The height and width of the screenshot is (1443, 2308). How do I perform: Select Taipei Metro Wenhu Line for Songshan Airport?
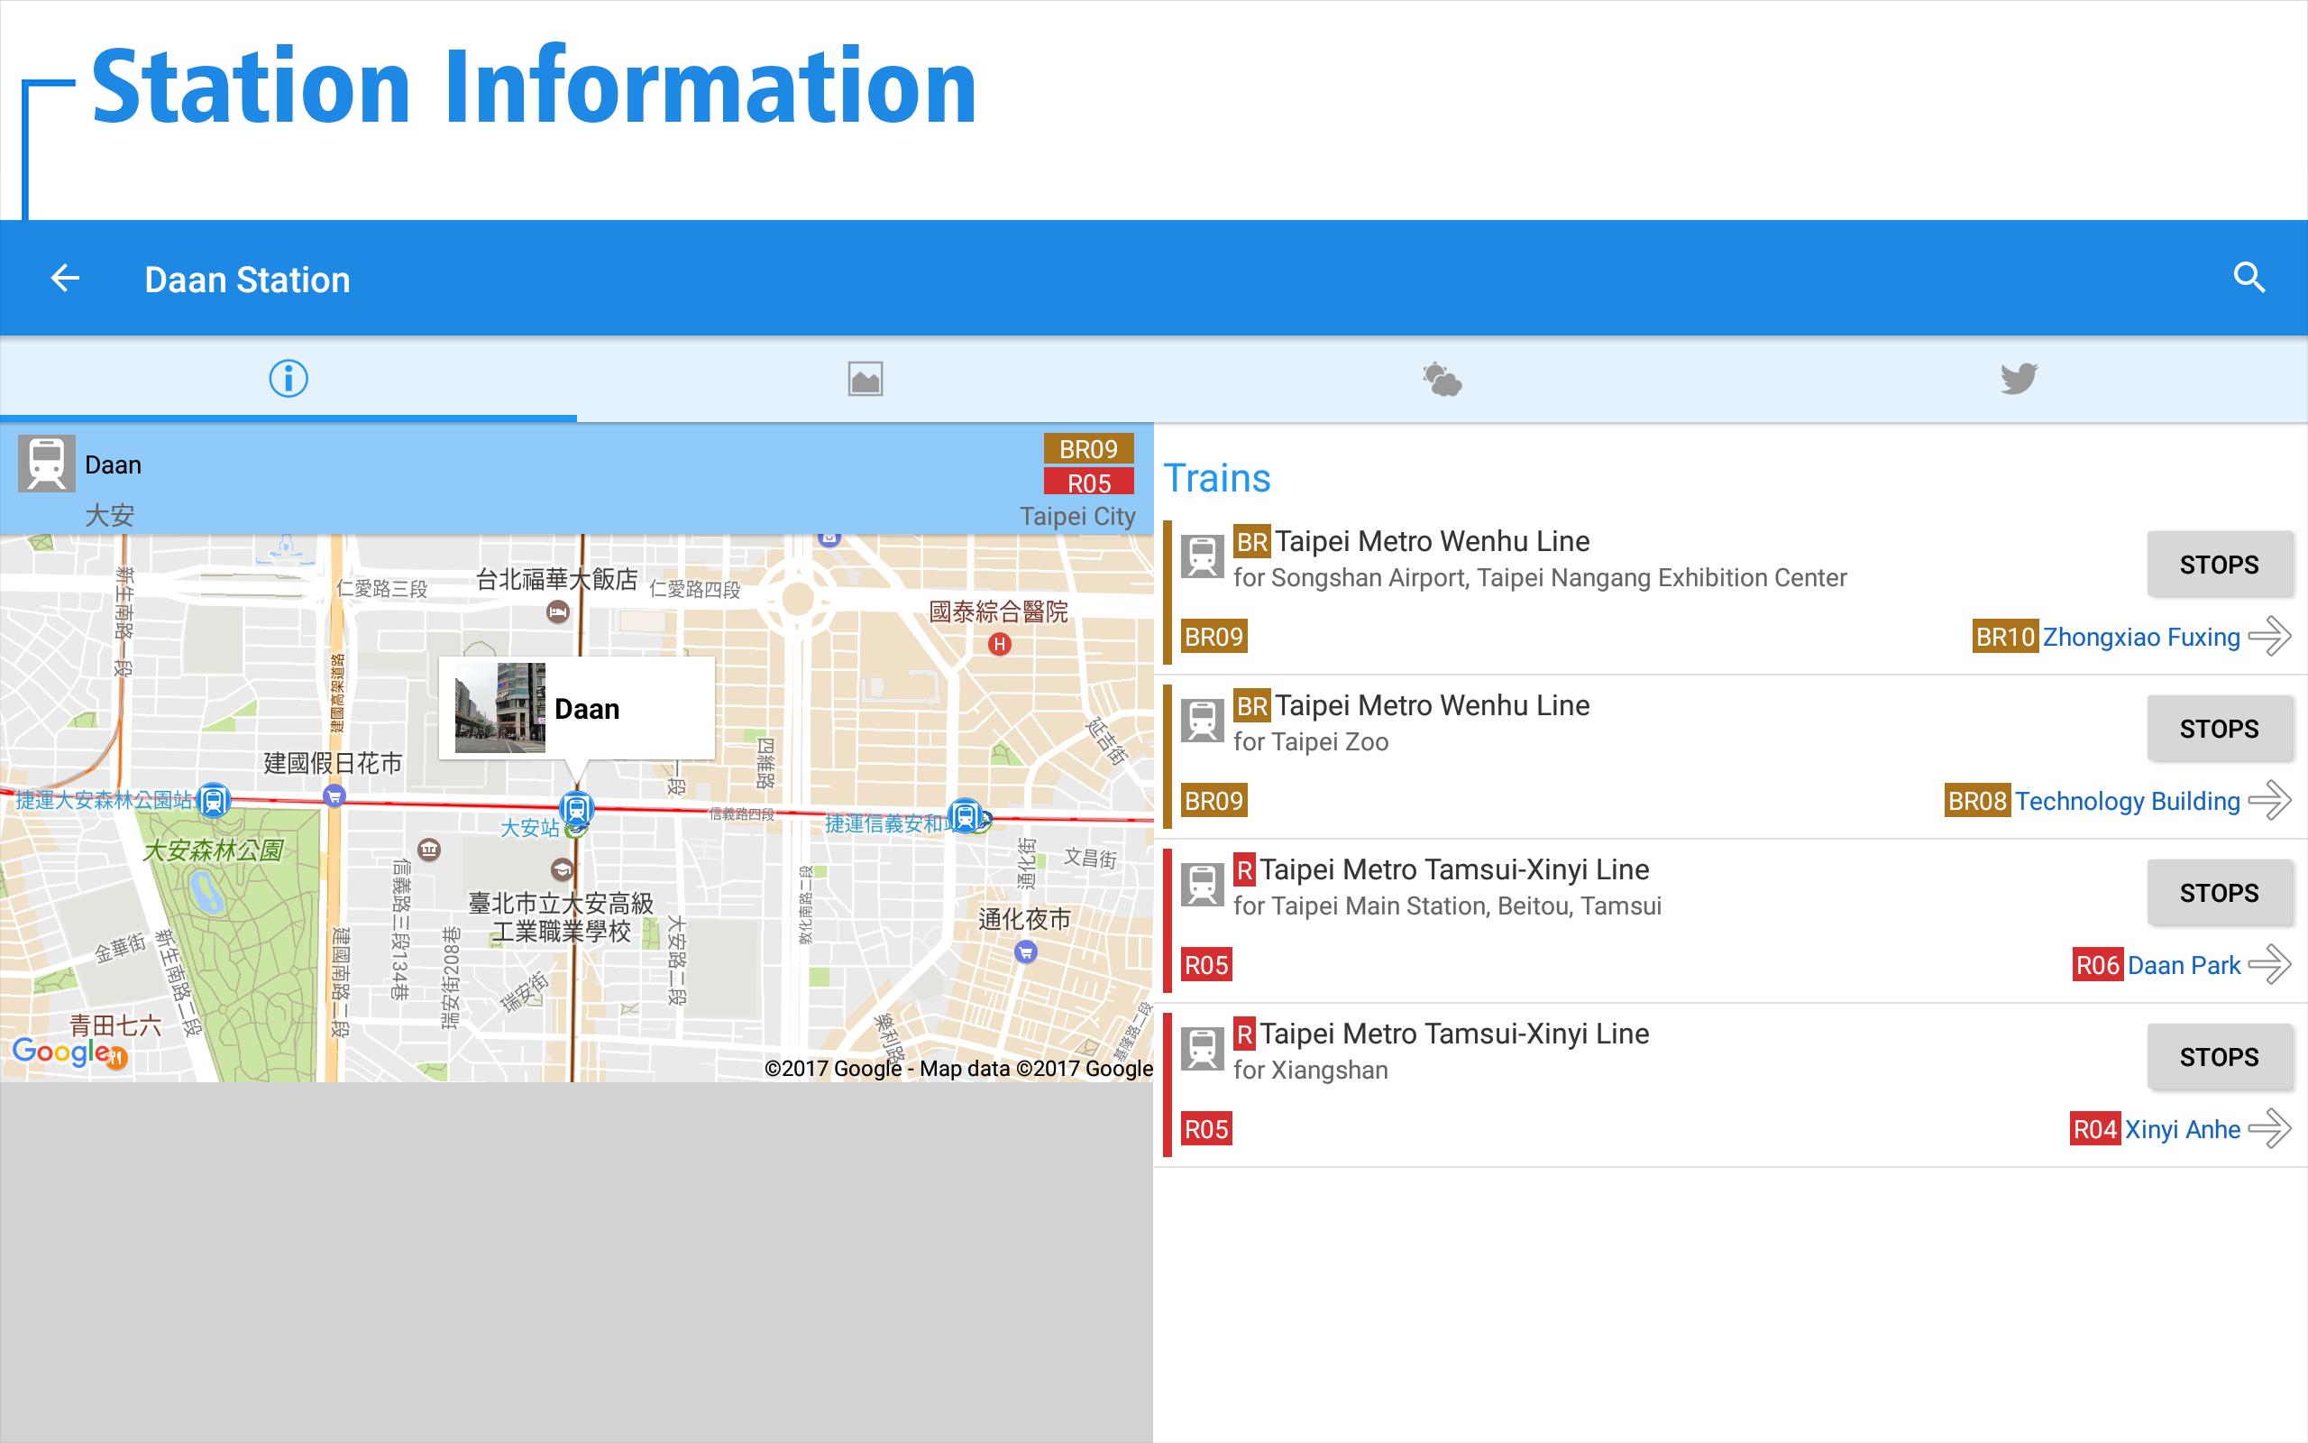click(x=1432, y=541)
